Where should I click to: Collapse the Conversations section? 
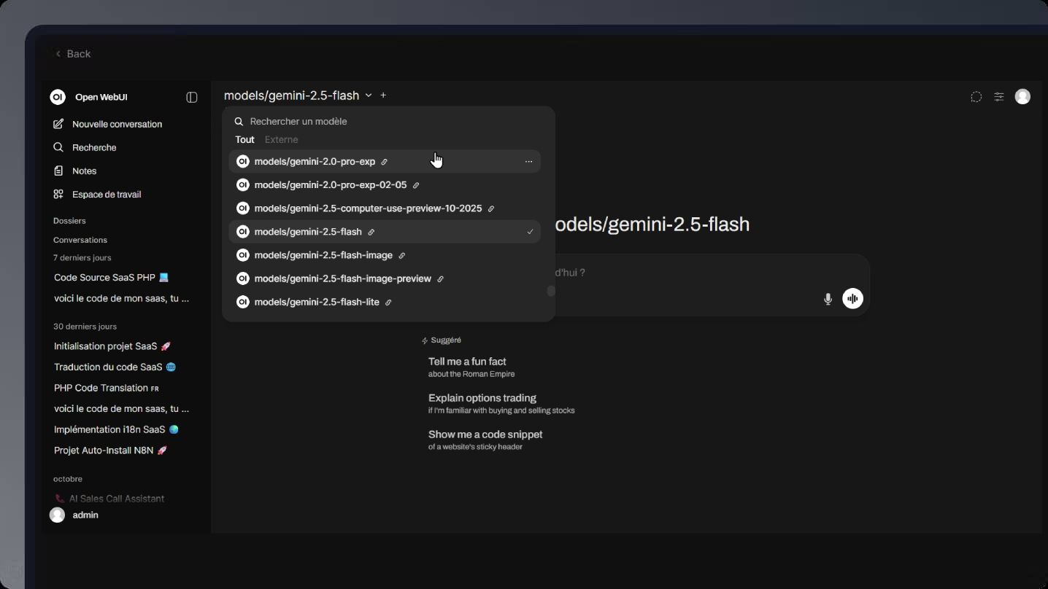(80, 240)
